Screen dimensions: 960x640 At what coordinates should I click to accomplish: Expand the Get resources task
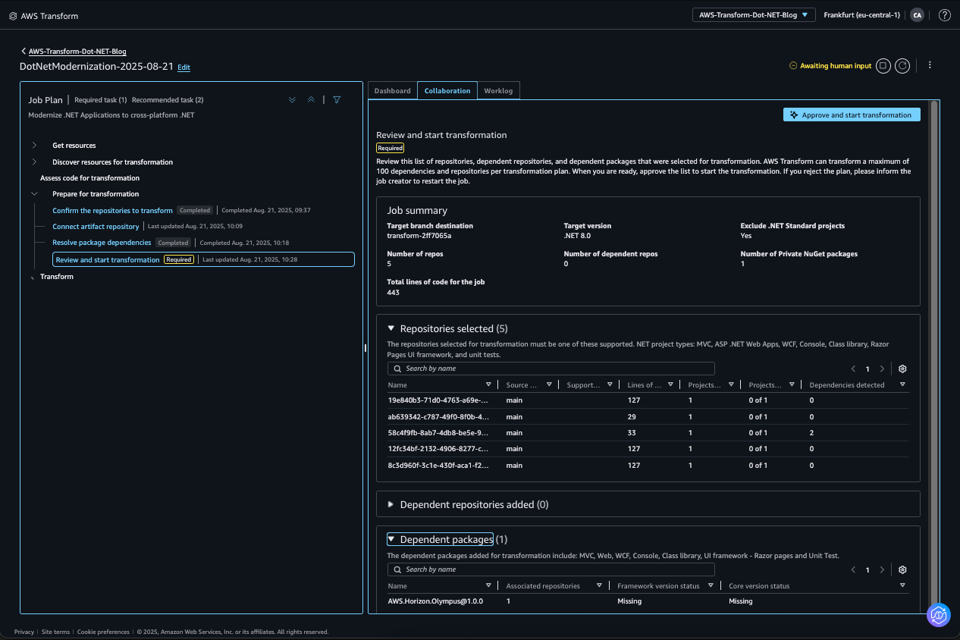pos(33,145)
